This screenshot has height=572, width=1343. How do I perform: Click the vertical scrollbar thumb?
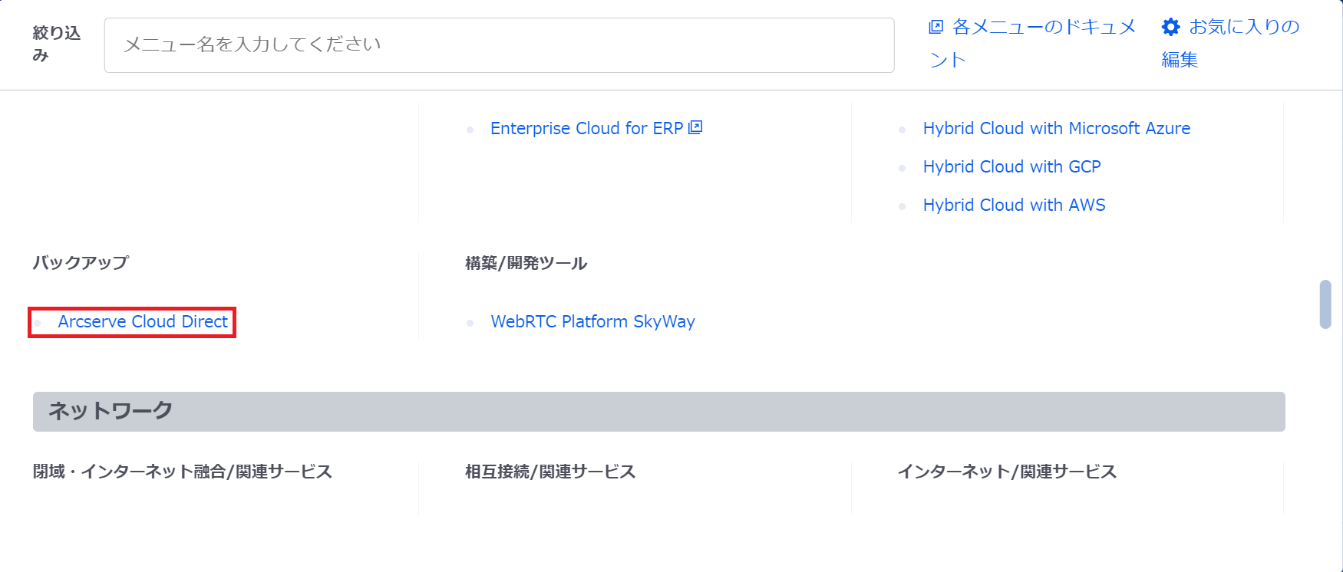pos(1325,304)
